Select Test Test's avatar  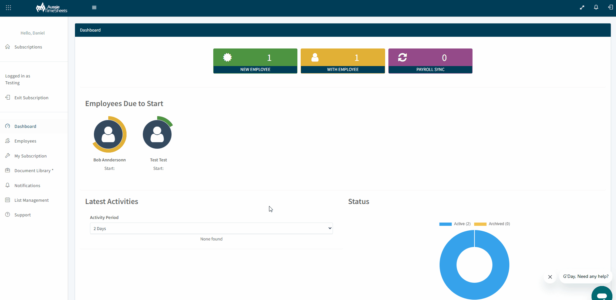tap(158, 134)
